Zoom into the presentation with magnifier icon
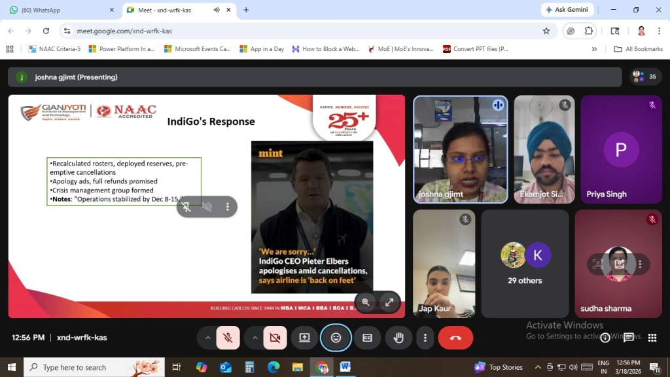The image size is (670, 377). pyautogui.click(x=366, y=302)
